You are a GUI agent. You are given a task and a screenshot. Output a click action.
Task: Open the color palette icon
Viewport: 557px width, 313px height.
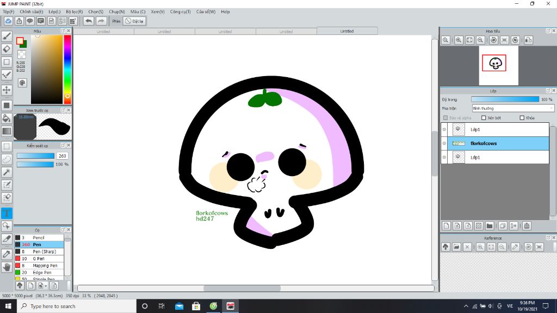[x=22, y=83]
